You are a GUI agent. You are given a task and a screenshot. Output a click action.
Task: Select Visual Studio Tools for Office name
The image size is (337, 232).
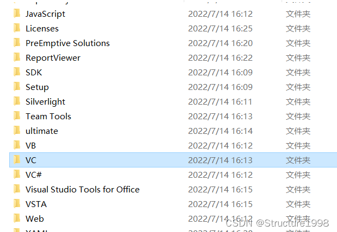tap(83, 190)
